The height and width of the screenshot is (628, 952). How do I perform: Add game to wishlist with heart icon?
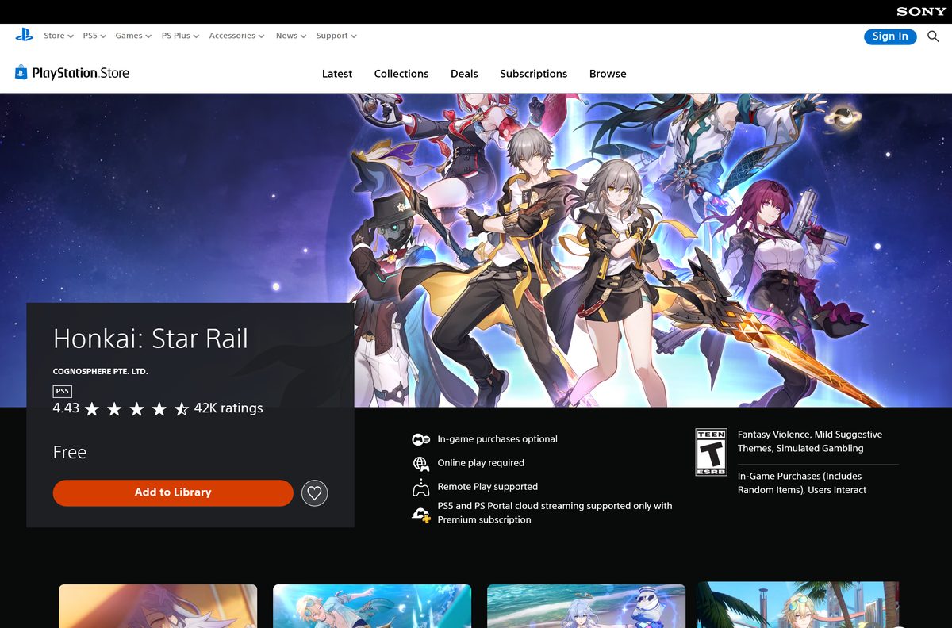(x=315, y=493)
